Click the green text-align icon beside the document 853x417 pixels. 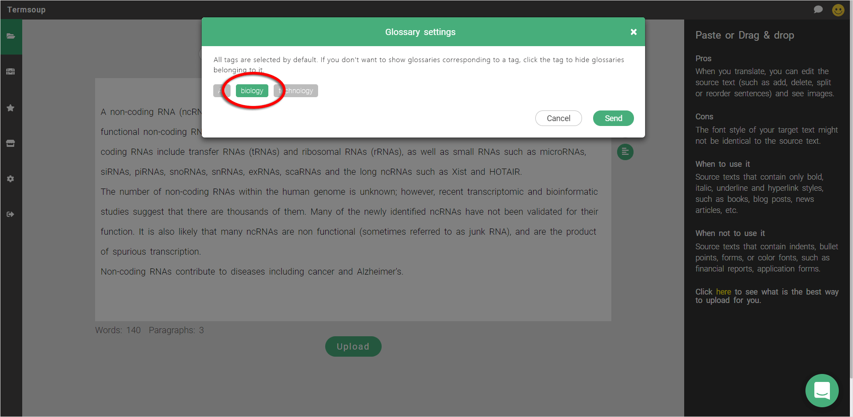pos(625,152)
